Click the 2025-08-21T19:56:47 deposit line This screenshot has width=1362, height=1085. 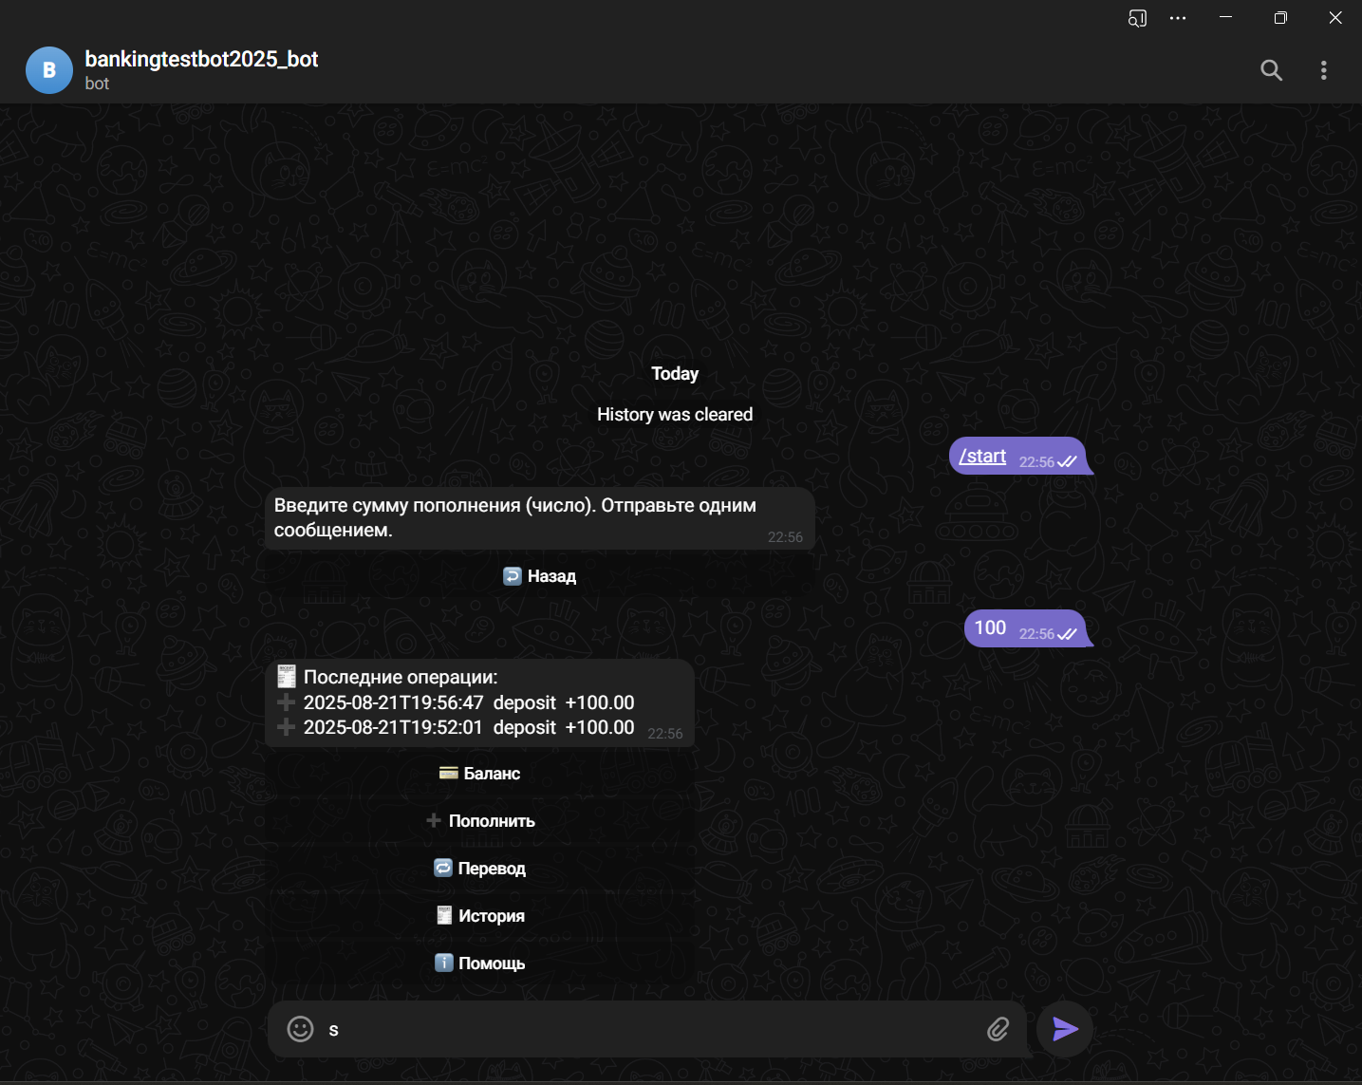(x=457, y=702)
